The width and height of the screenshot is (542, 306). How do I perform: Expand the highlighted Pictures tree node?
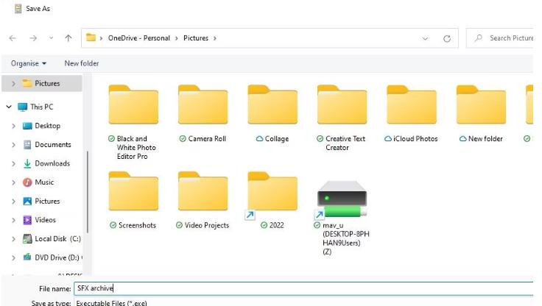pyautogui.click(x=13, y=83)
